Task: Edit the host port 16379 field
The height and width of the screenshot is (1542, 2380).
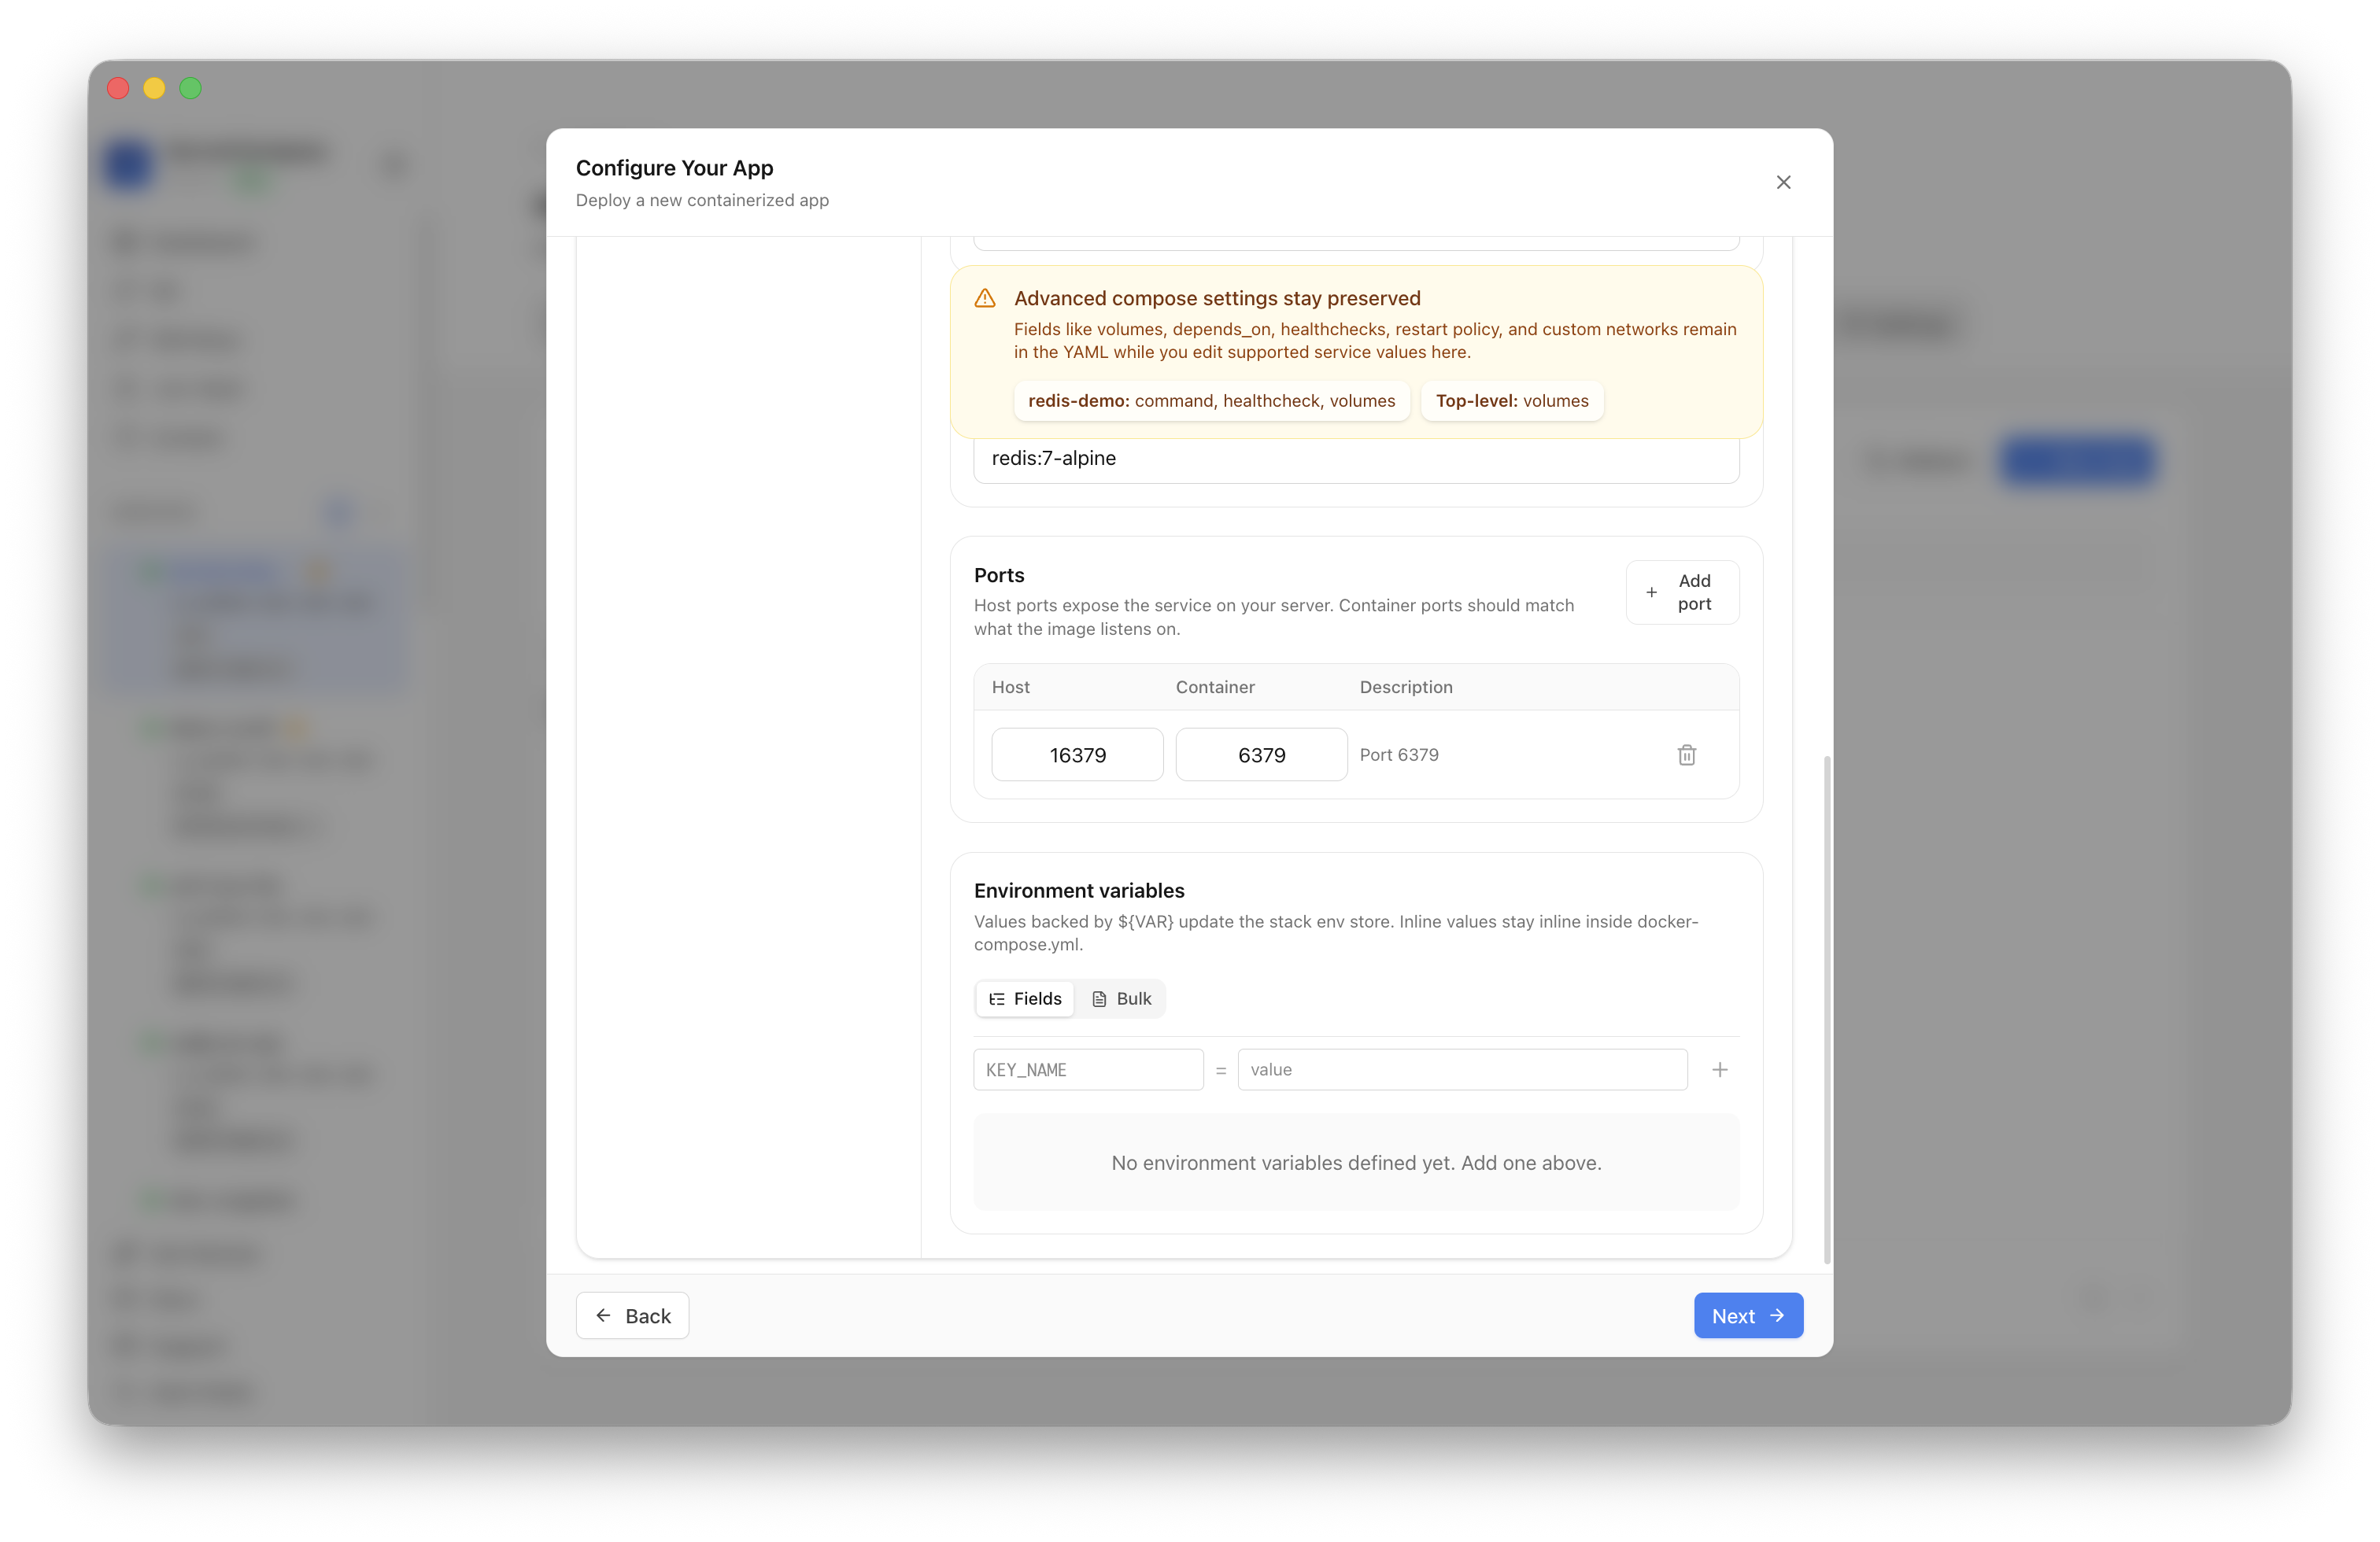Action: (x=1077, y=754)
